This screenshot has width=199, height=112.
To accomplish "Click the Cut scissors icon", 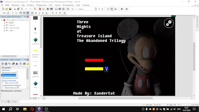I will tap(15, 9).
